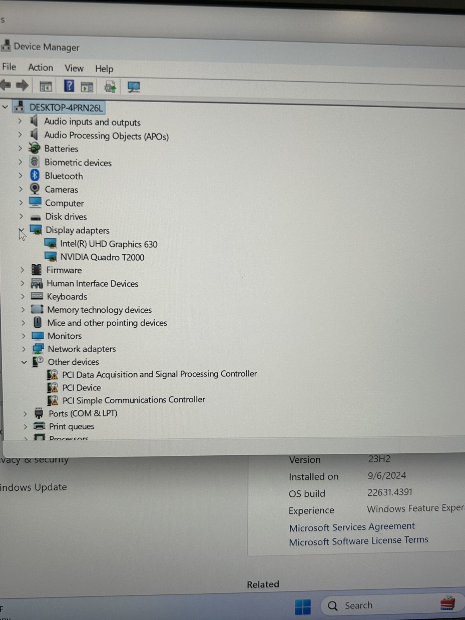This screenshot has width=465, height=620.
Task: Collapse the DESKTOP-4PRN26L root node
Action: click(x=5, y=107)
